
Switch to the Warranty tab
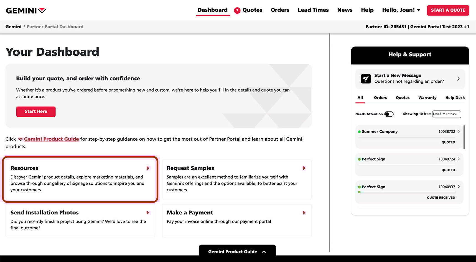(427, 98)
